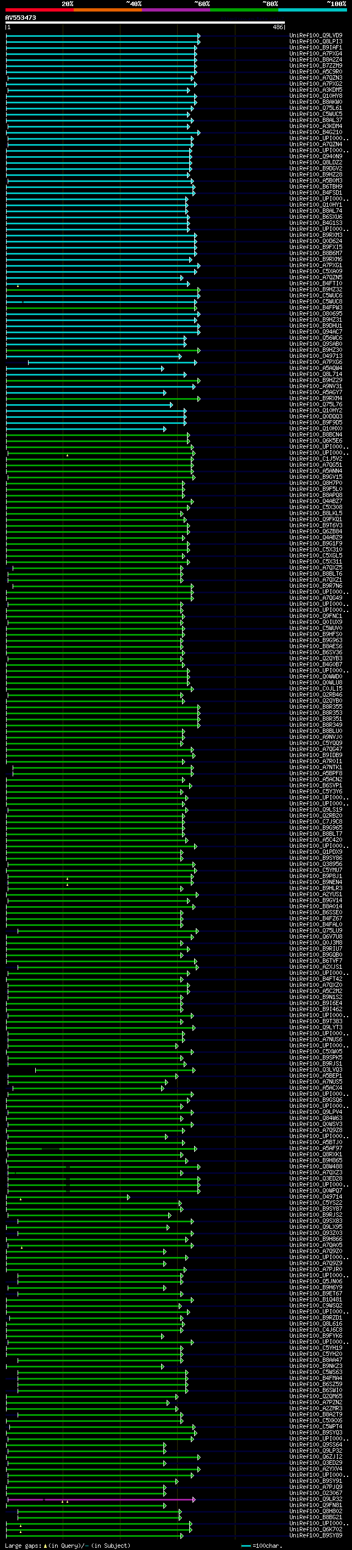Open hit UniRef100_B4FSD1
Image resolution: width=352 pixels, height=1550 pixels.
316,192
